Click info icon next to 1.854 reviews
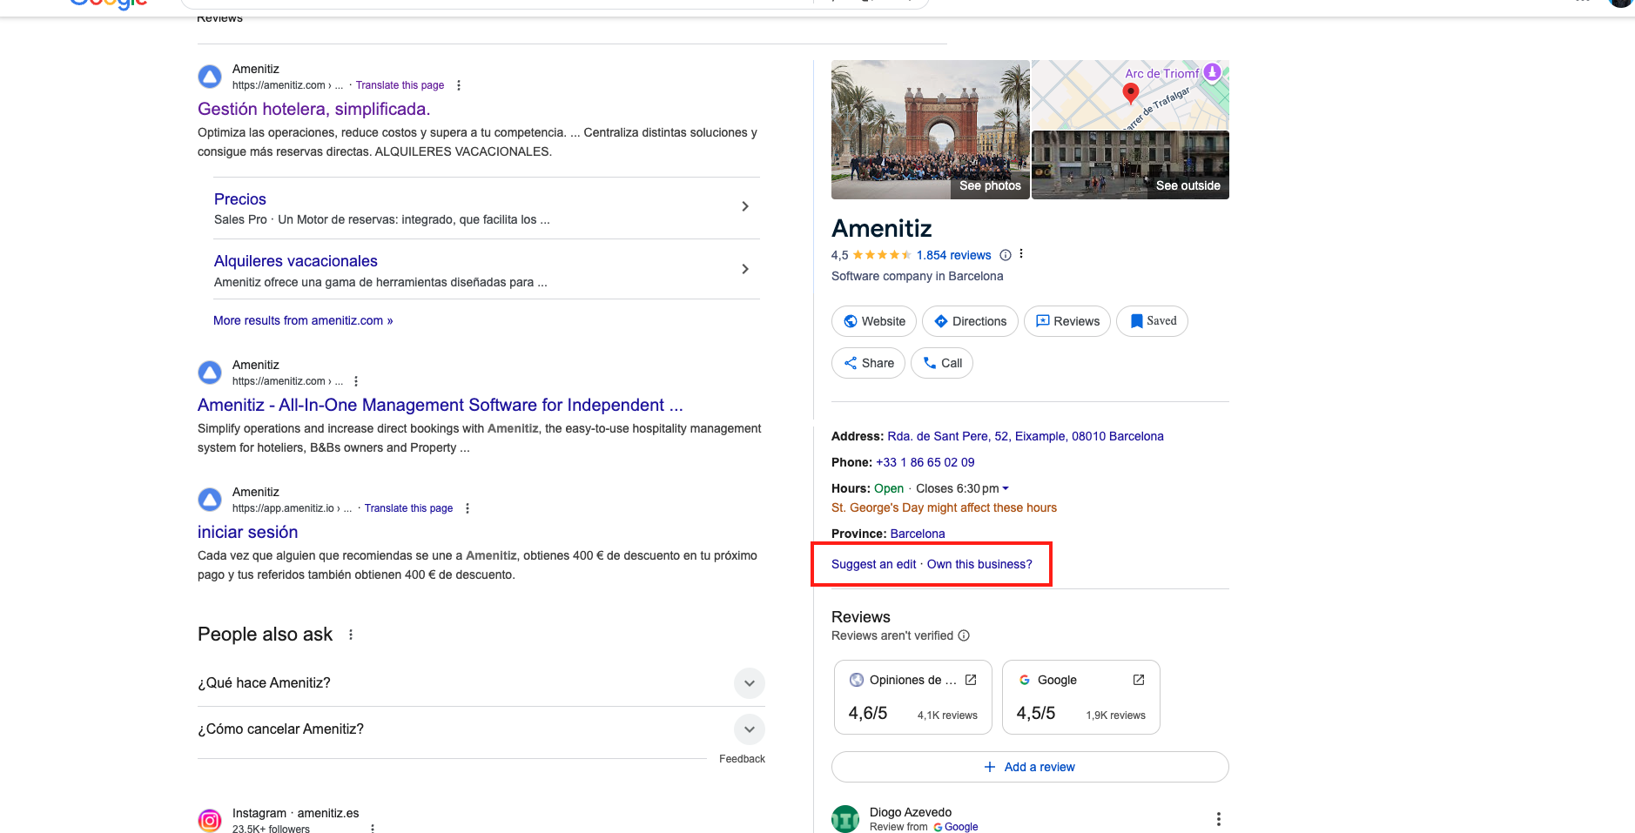1635x833 pixels. [x=1006, y=255]
